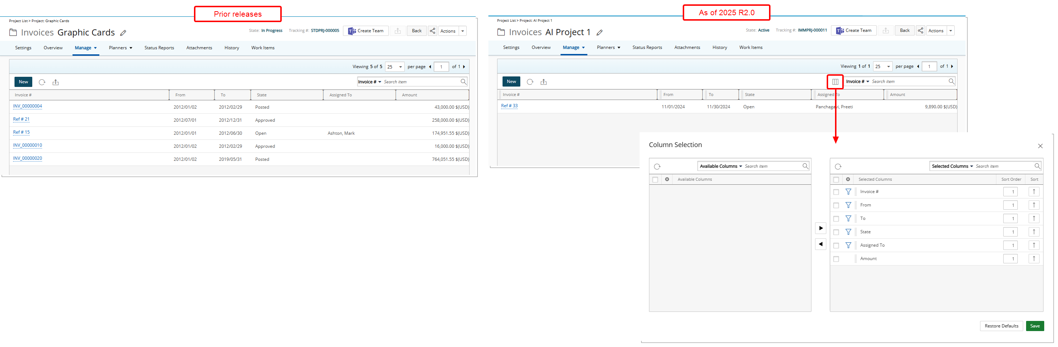Click New button in Graphic Cards invoice list
The width and height of the screenshot is (1058, 347).
(x=24, y=82)
